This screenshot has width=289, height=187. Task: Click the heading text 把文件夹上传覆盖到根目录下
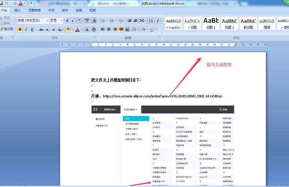[x=115, y=80]
